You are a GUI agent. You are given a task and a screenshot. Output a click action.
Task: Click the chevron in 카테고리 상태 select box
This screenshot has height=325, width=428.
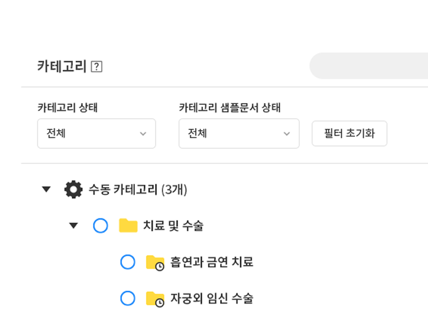[x=143, y=134]
